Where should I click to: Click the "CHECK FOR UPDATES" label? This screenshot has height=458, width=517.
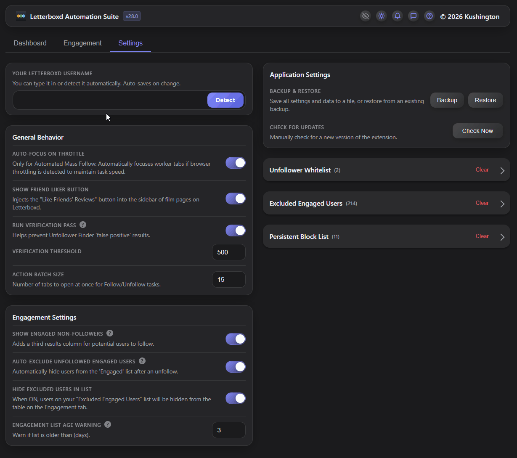click(x=297, y=127)
